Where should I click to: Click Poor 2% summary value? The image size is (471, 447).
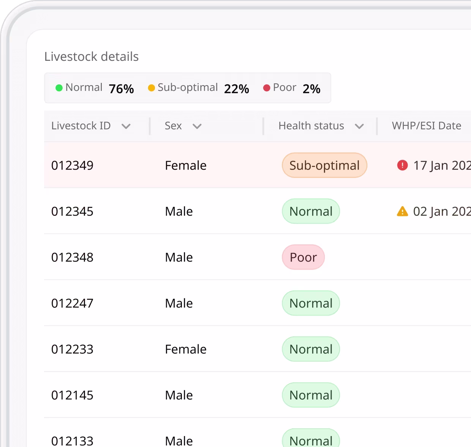click(x=311, y=89)
